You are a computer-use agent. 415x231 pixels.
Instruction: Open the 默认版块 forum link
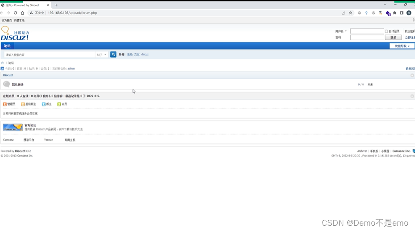(x=18, y=84)
